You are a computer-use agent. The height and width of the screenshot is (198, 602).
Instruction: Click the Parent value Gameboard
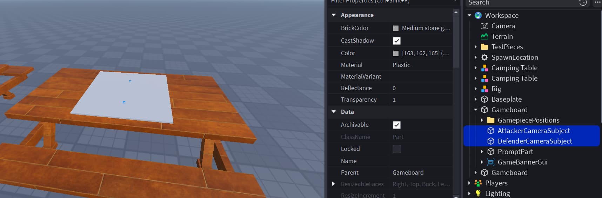[x=408, y=173]
